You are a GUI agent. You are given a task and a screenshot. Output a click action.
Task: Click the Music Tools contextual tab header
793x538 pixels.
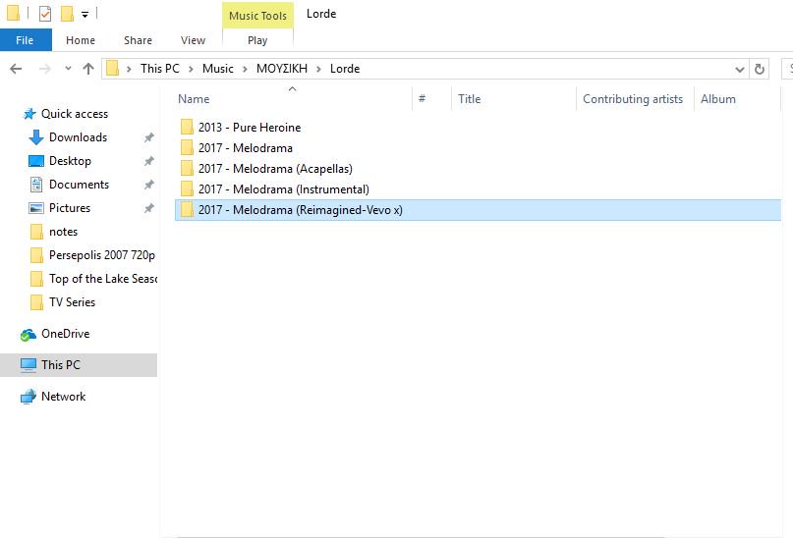(257, 16)
